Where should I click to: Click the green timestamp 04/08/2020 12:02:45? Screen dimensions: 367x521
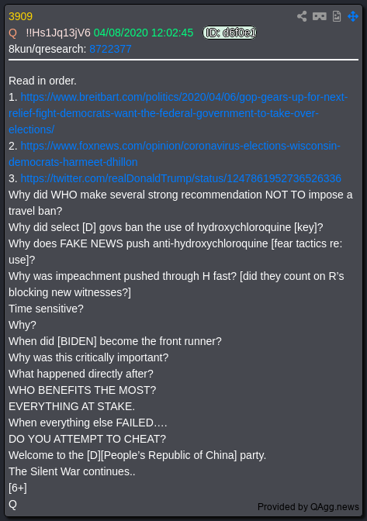(x=144, y=33)
